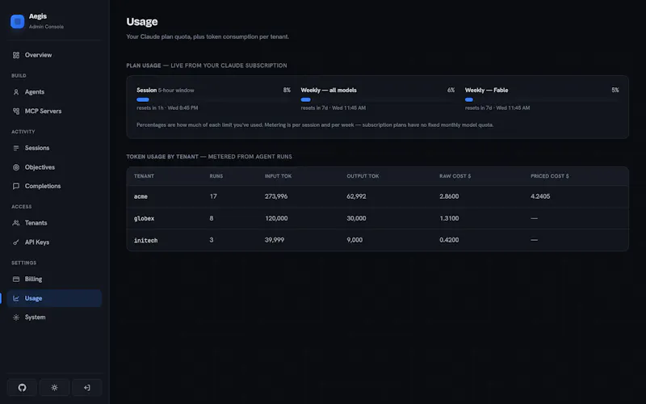646x404 pixels.
Task: Click the System gear icon
Action: click(x=16, y=317)
